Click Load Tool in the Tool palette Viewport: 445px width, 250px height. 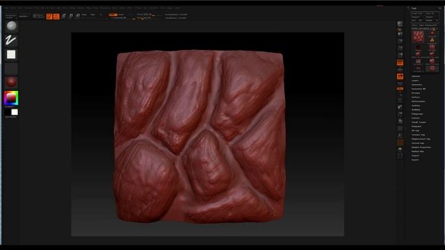pos(417,13)
